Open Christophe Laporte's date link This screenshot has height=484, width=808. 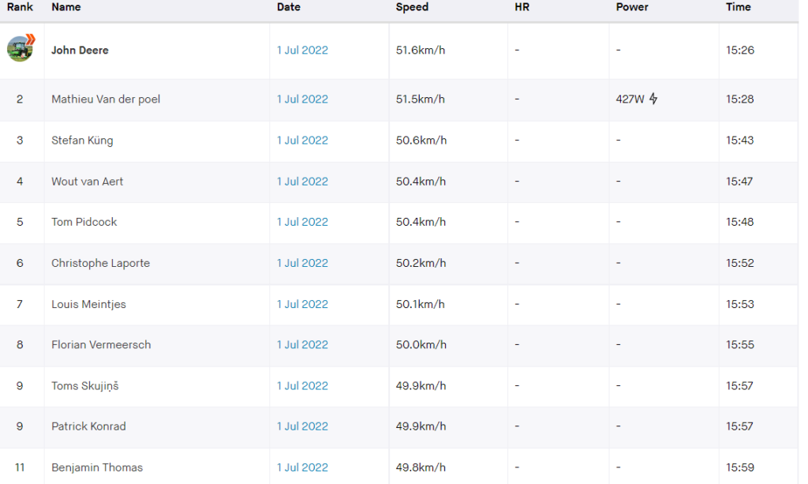pyautogui.click(x=302, y=263)
